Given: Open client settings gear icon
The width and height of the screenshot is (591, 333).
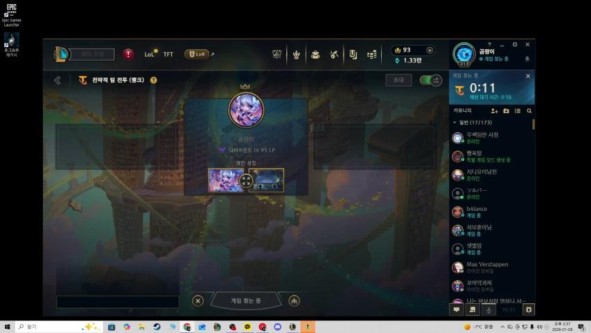Looking at the screenshot, I should [515, 44].
